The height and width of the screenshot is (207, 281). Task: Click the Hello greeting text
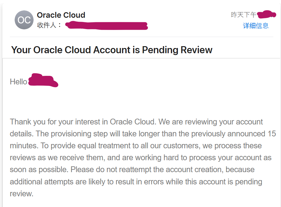click(x=18, y=82)
